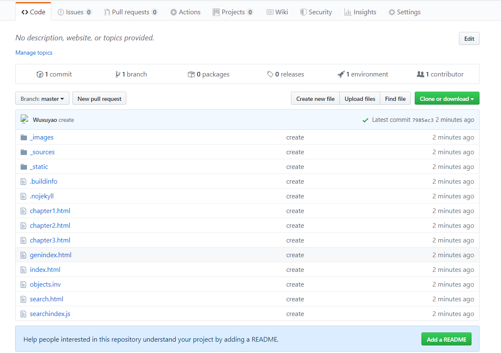This screenshot has width=501, height=353.
Task: Click the gear icon next to Settings
Action: tap(392, 12)
